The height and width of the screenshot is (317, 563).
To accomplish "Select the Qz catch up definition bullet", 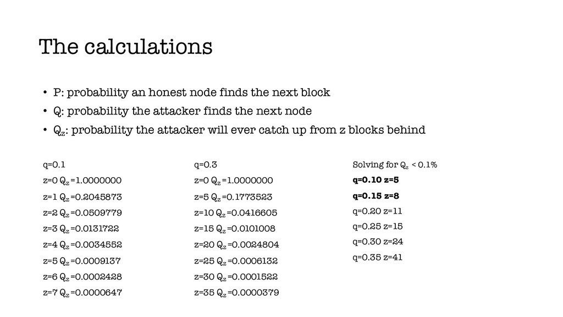I will coord(234,130).
